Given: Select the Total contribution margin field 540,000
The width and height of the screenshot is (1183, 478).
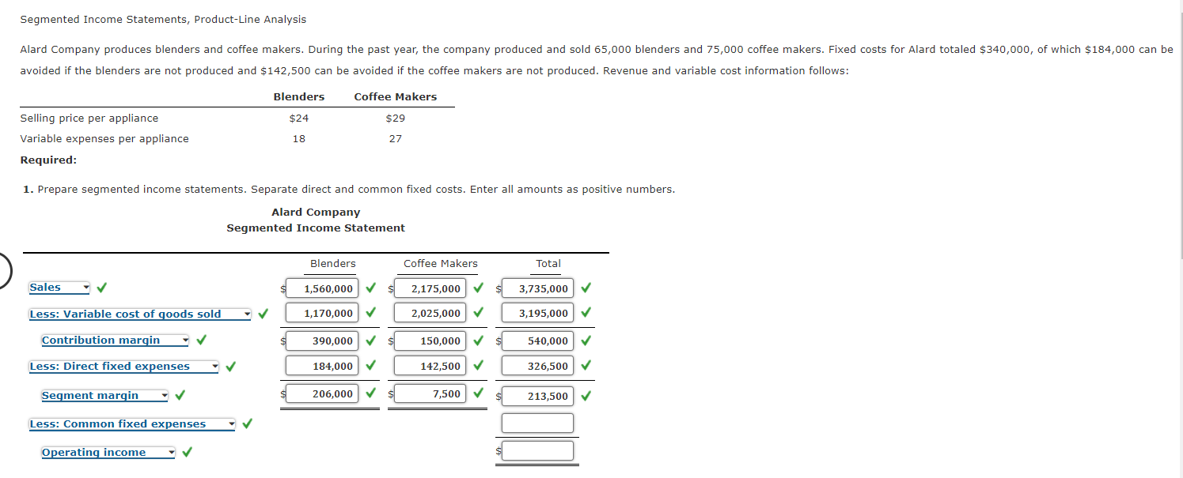Looking at the screenshot, I should pos(537,341).
